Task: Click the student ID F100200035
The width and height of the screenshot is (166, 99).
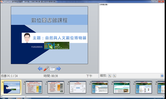Action: [37, 47]
